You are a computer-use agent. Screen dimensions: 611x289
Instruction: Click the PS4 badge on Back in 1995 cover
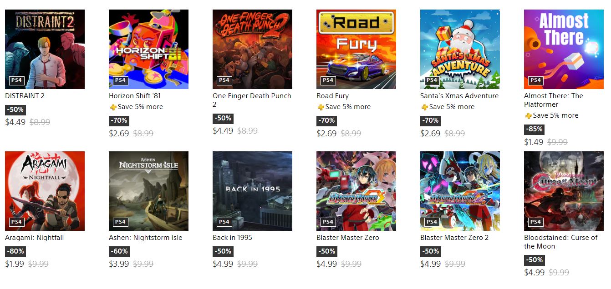click(224, 222)
